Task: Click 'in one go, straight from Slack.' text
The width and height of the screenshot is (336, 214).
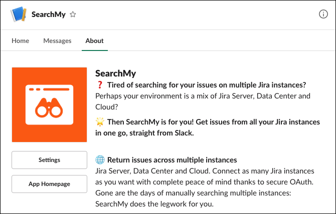Action: coord(144,133)
